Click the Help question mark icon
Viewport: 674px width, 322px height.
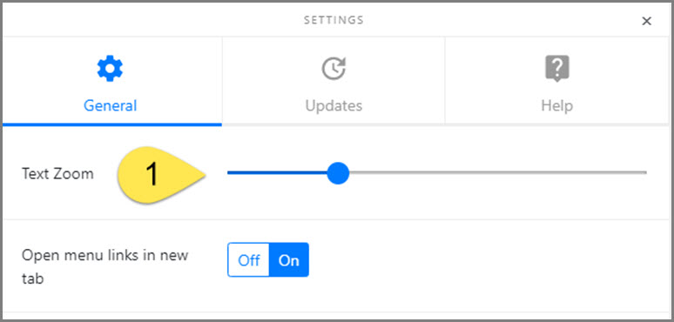(557, 69)
